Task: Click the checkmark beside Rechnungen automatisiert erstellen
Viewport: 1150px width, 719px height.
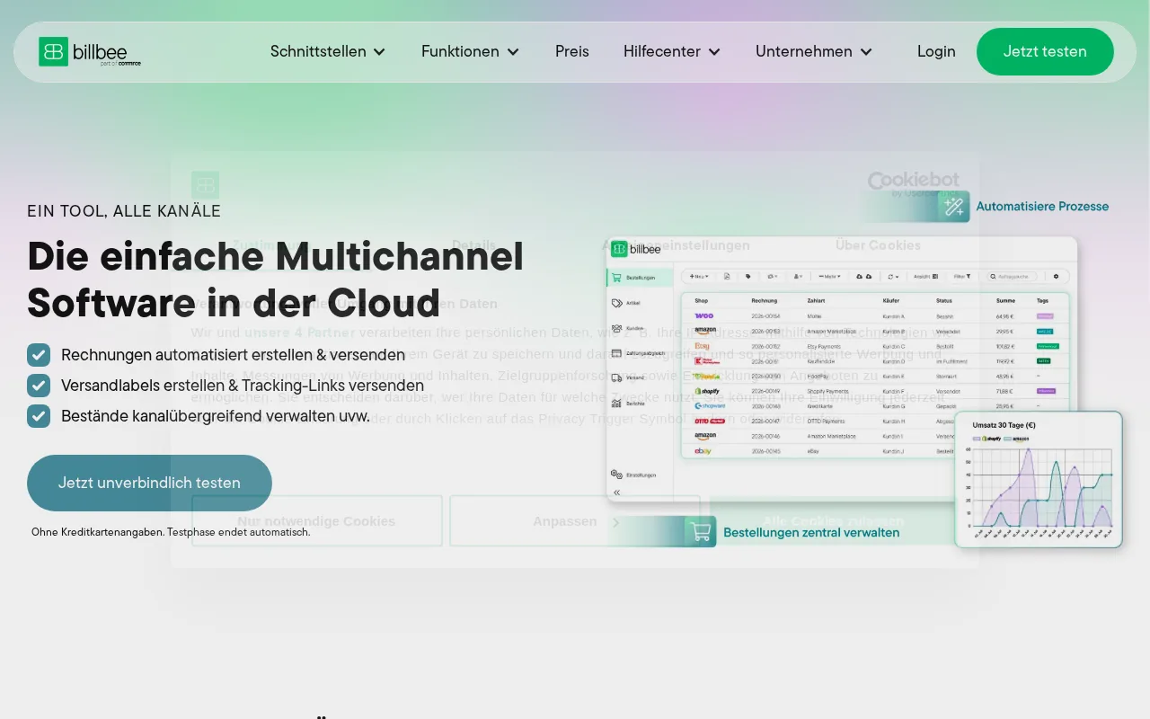Action: tap(39, 355)
